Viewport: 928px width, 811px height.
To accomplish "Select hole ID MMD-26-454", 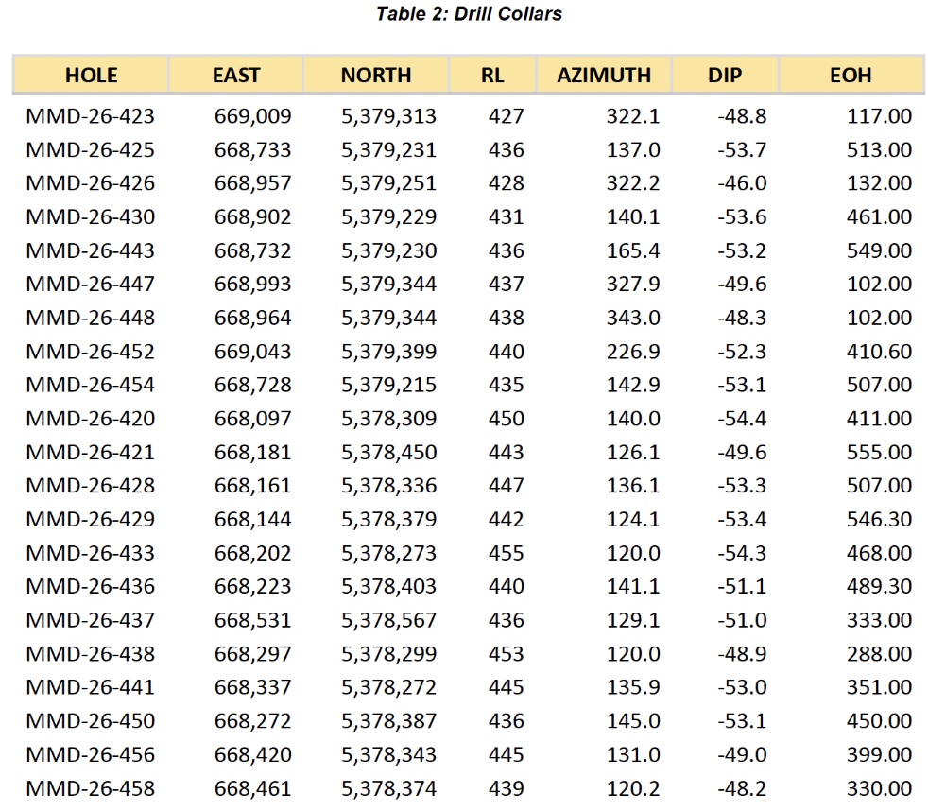I will point(90,385).
